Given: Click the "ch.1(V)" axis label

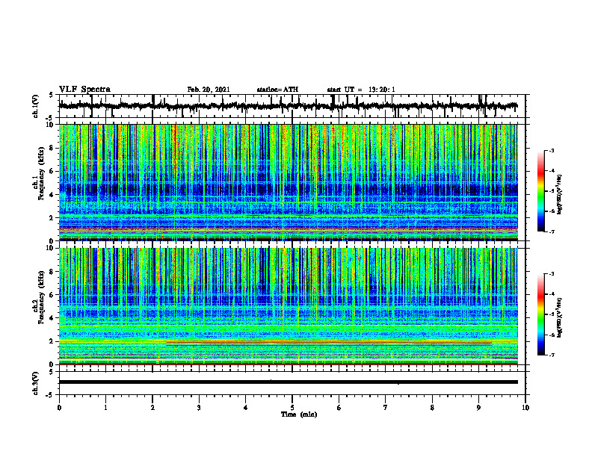Looking at the screenshot, I should pyautogui.click(x=35, y=106).
